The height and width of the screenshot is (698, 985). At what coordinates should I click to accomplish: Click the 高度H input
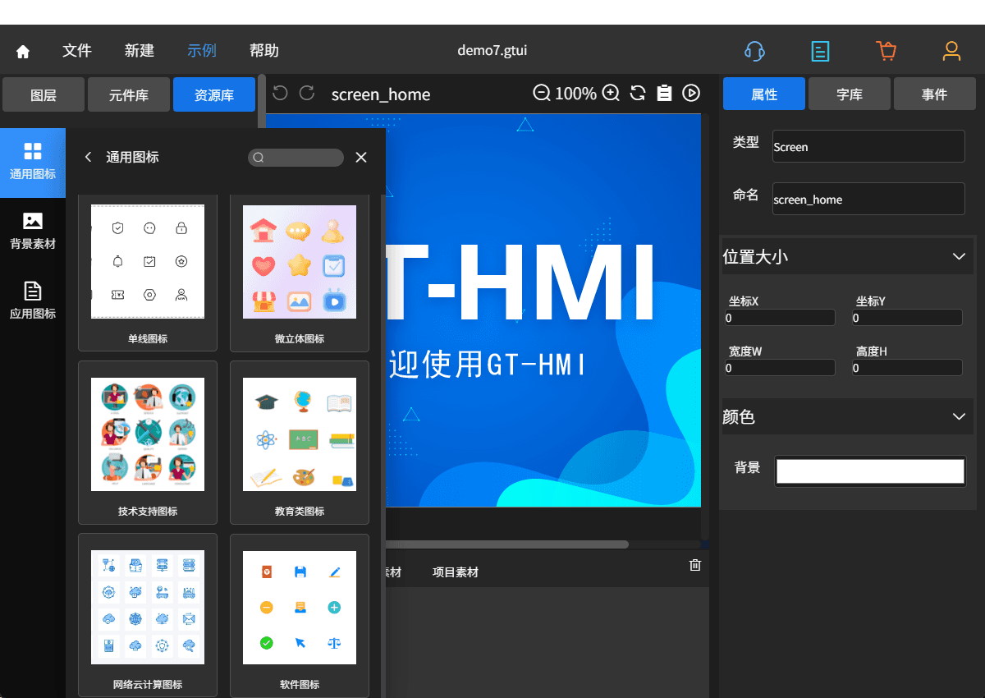click(x=907, y=368)
